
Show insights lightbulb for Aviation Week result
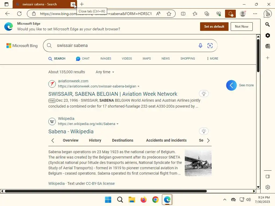click(204, 94)
